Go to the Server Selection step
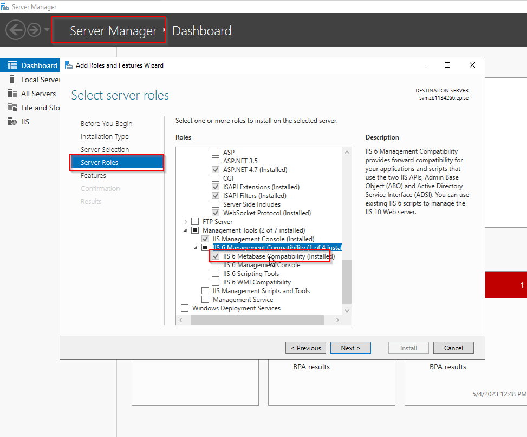This screenshot has height=437, width=527. coord(105,149)
